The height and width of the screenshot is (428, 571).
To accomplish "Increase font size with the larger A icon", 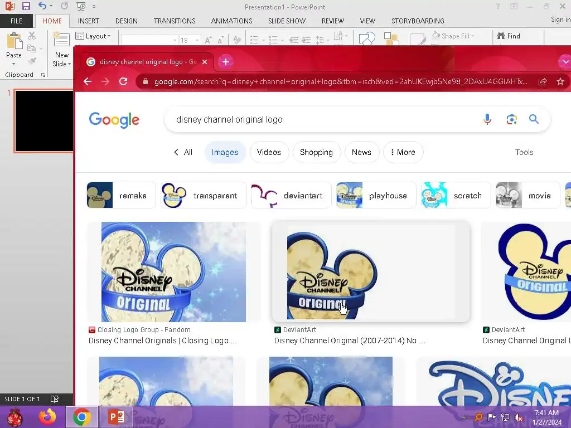I will point(208,40).
